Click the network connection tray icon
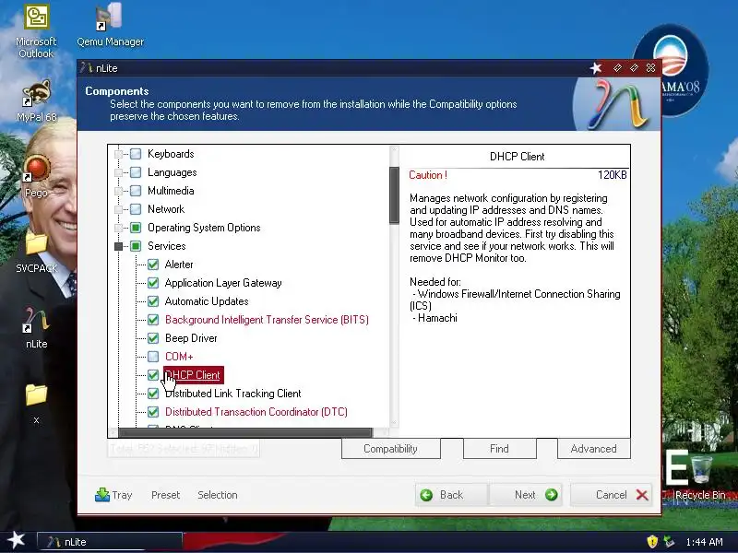This screenshot has width=738, height=553. [669, 542]
